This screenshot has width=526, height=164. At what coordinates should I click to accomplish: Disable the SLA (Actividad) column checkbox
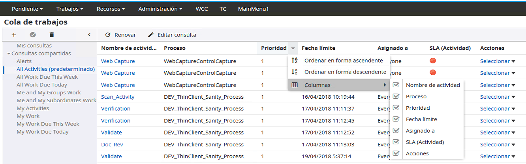(x=396, y=142)
